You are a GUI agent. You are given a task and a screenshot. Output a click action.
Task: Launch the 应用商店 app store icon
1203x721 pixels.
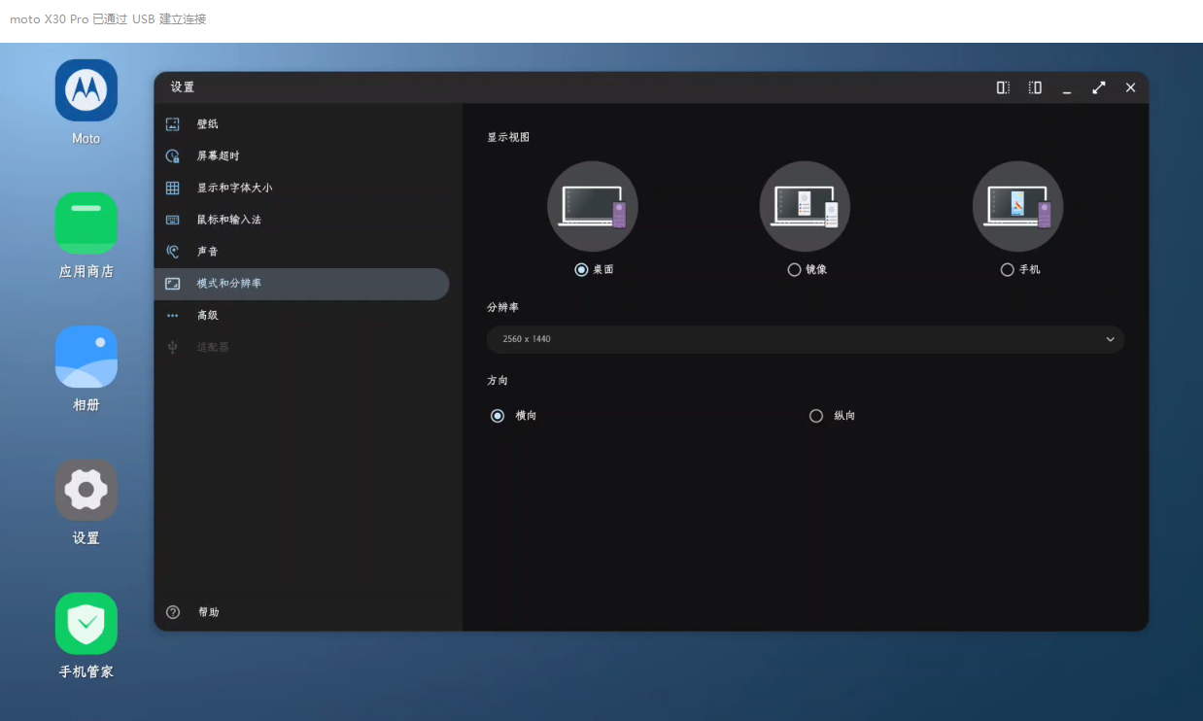pos(86,223)
